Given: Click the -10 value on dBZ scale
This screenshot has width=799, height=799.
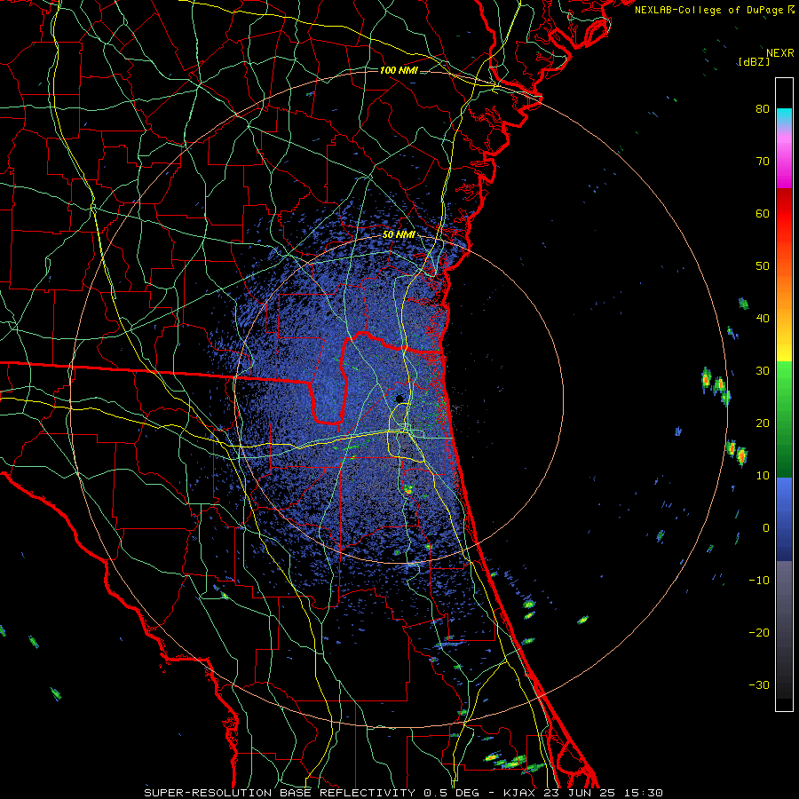Looking at the screenshot, I should point(759,581).
